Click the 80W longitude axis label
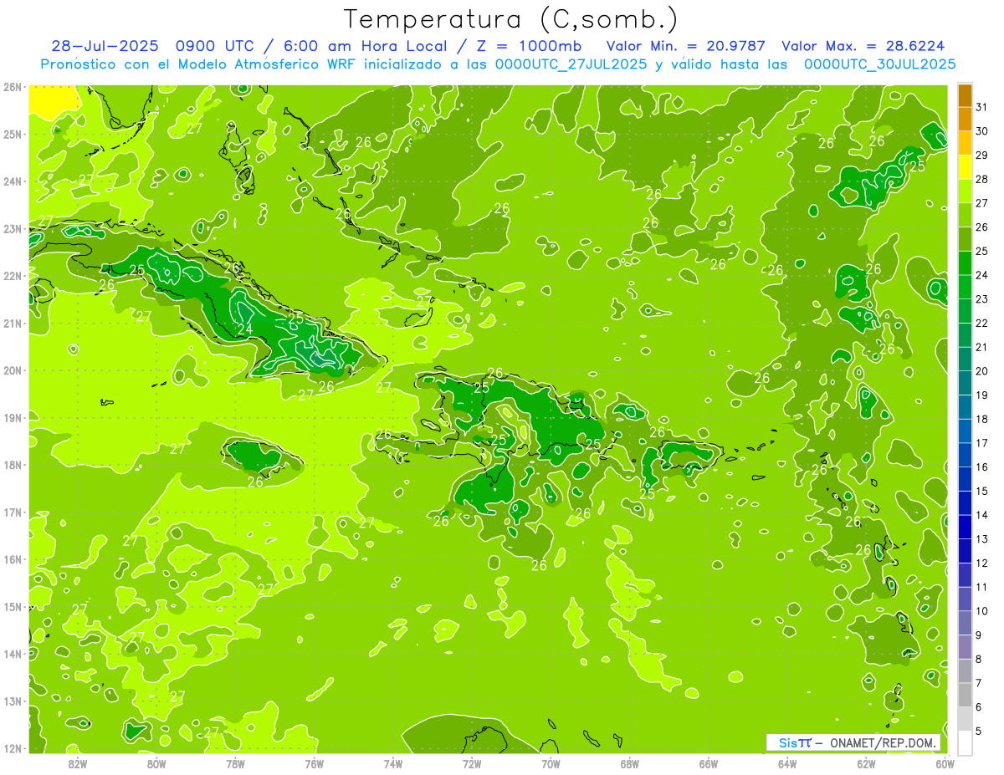Viewport: 1004px width, 775px height. [x=156, y=763]
